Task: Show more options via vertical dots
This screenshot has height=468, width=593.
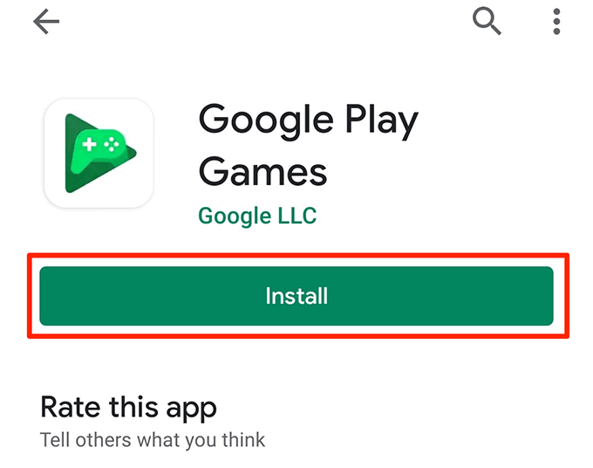Action: [556, 22]
